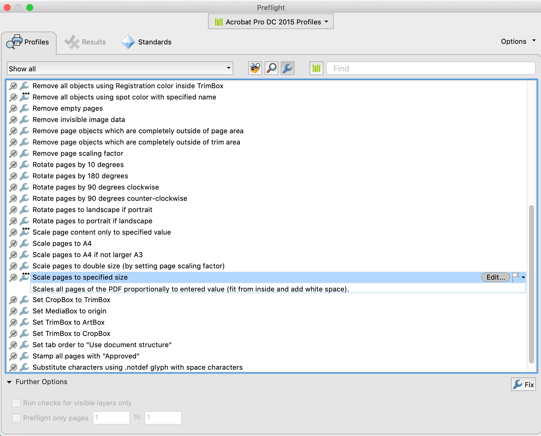The height and width of the screenshot is (436, 541).
Task: Select Substitute characters using .notdef glyph row
Action: pyautogui.click(x=138, y=367)
